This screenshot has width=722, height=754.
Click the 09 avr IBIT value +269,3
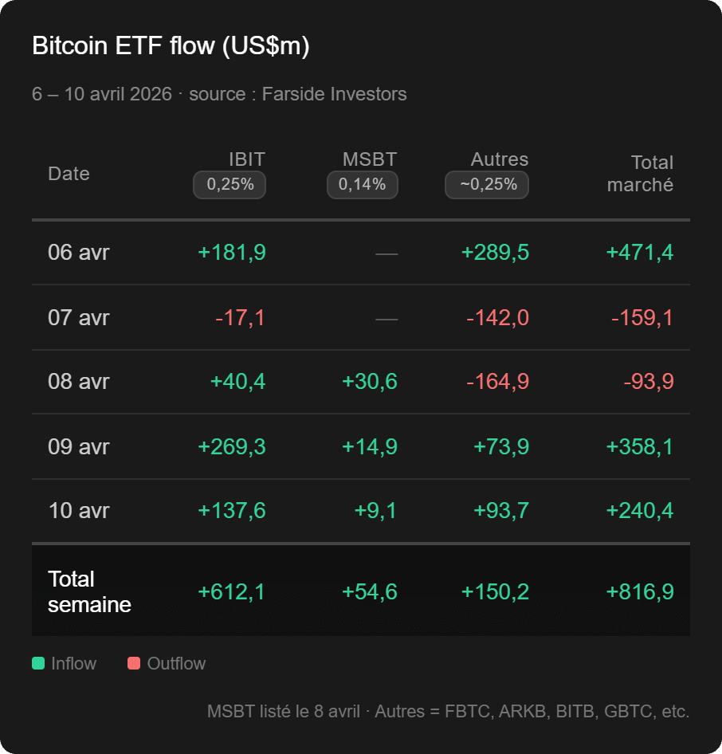[x=231, y=447]
